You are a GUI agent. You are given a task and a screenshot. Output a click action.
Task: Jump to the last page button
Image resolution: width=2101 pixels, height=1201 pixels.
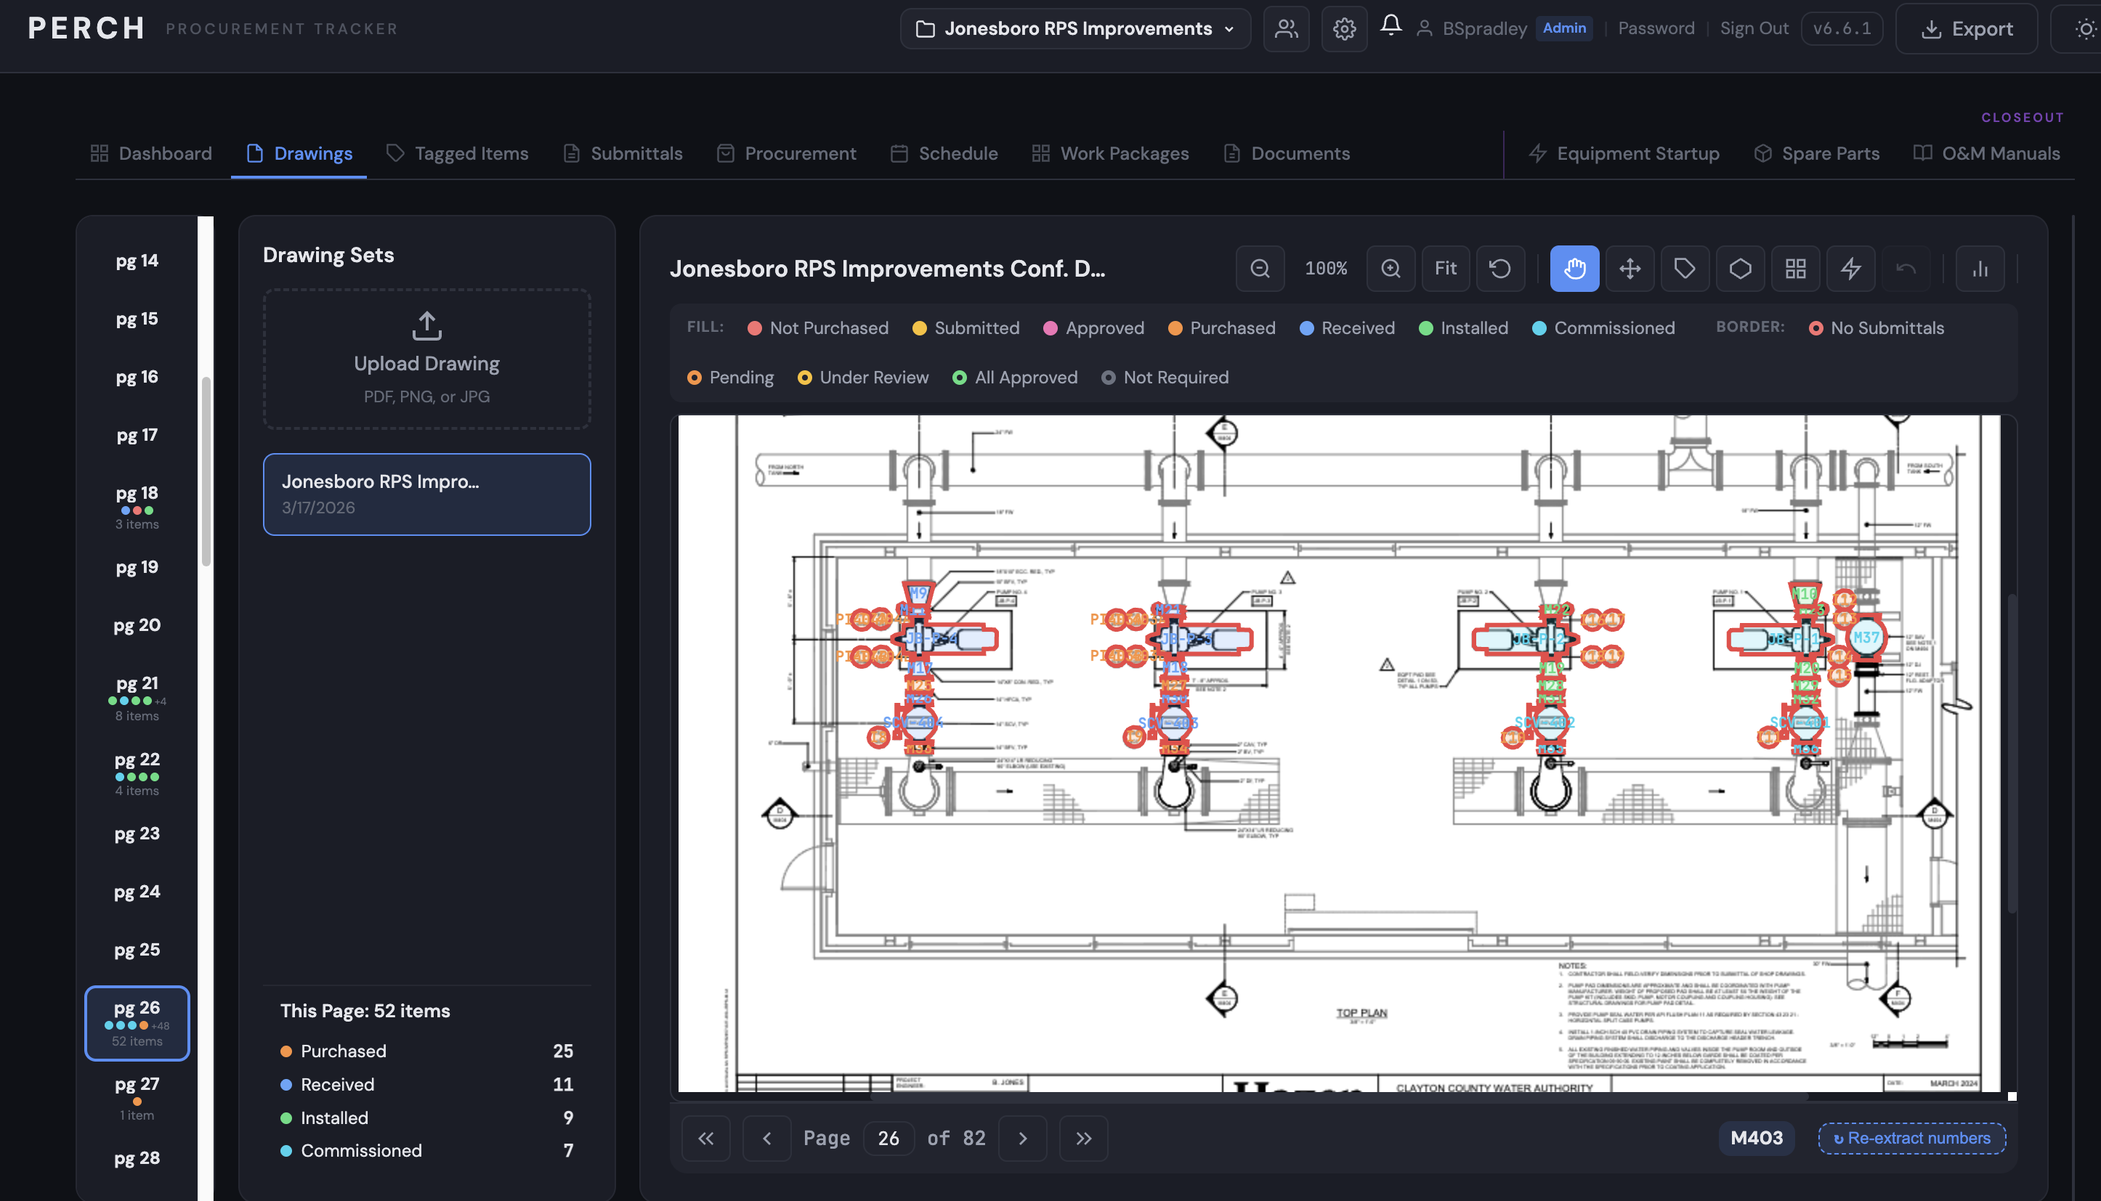pyautogui.click(x=1083, y=1139)
